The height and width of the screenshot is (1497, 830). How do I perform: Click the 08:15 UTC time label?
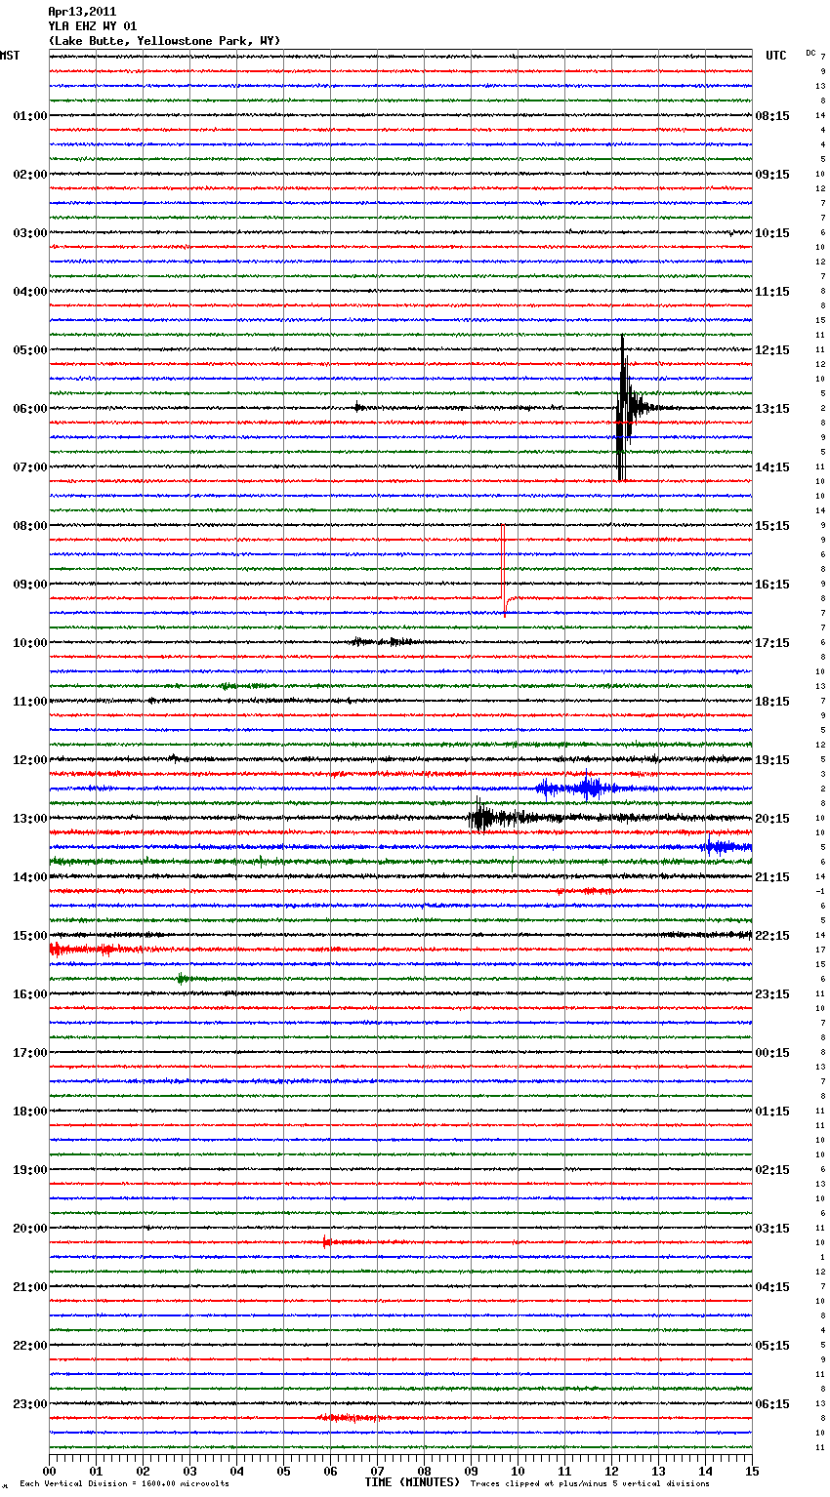pos(772,116)
